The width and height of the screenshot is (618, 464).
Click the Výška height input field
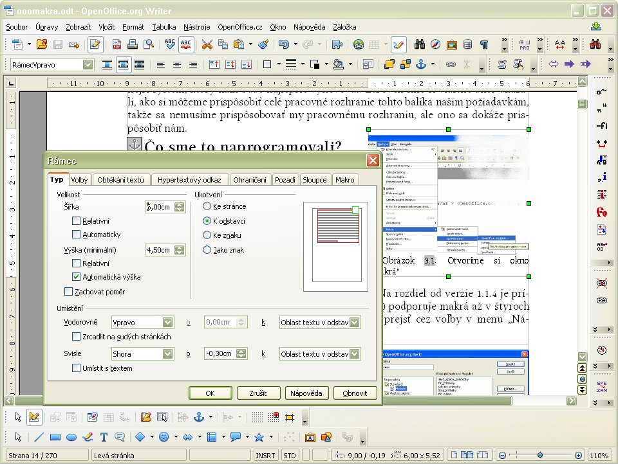[160, 250]
